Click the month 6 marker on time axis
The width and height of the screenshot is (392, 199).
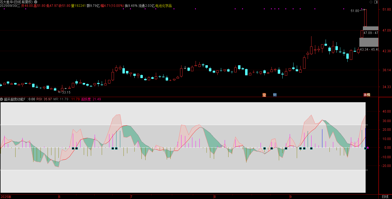[60, 197]
